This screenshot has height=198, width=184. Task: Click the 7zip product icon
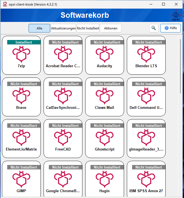[21, 54]
